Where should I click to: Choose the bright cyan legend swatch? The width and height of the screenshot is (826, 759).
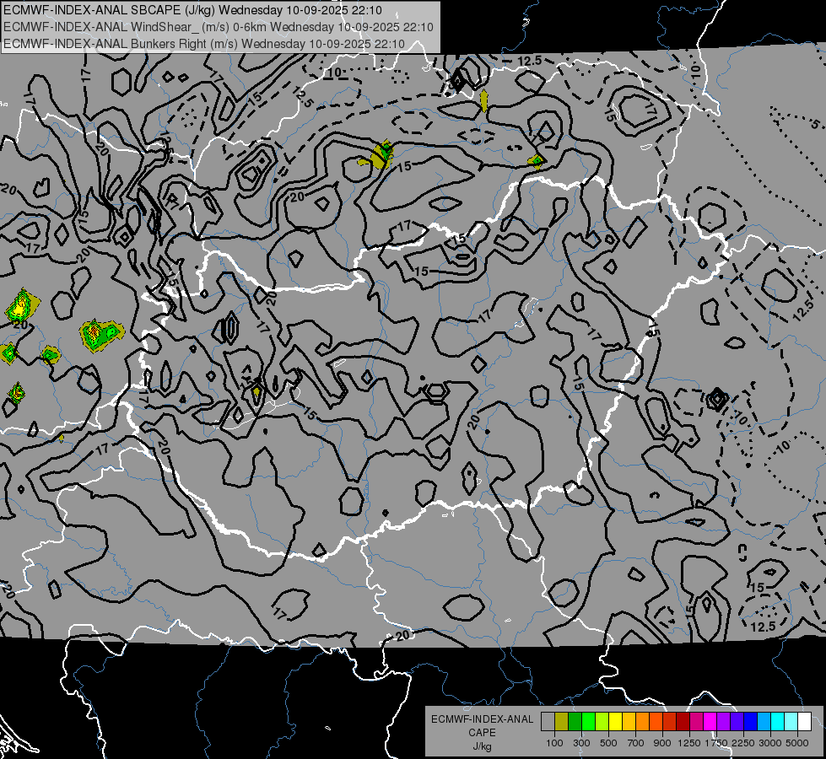(x=778, y=722)
